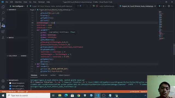
Task: Click the Windows search box
Action: pos(28,96)
